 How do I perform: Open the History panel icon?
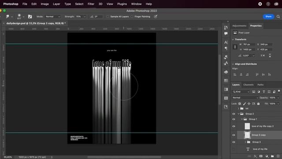point(226,27)
